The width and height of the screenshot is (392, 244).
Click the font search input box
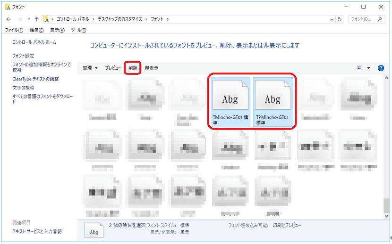pyautogui.click(x=366, y=19)
